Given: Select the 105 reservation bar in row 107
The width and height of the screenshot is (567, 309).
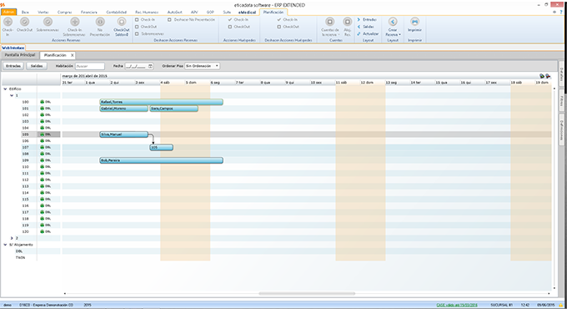Looking at the screenshot, I should coord(161,148).
